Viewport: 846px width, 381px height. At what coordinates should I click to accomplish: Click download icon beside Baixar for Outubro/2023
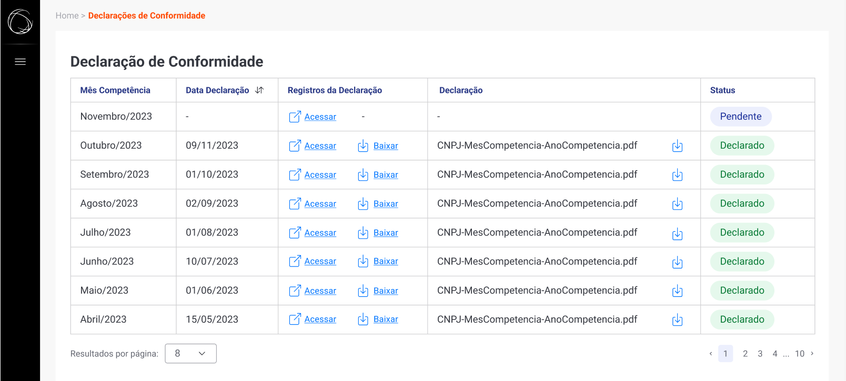363,146
